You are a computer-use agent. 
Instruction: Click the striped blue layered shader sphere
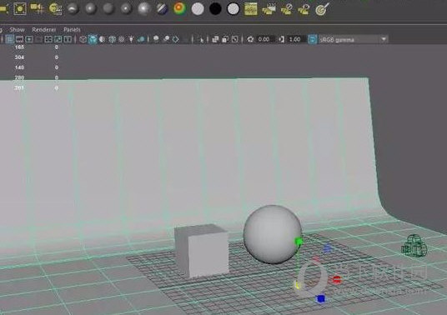tap(162, 9)
